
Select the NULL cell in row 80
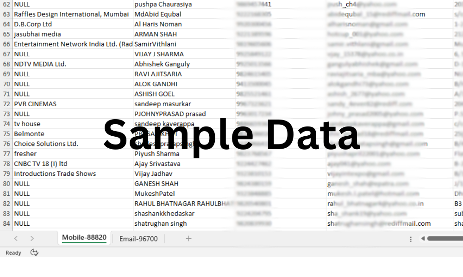tap(73, 184)
